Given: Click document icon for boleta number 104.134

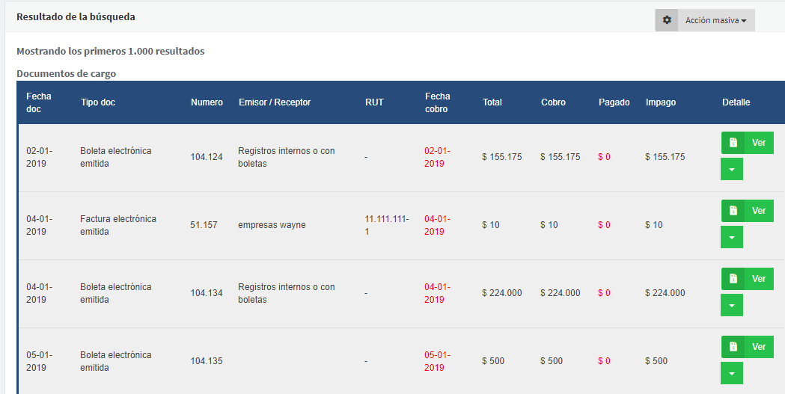Looking at the screenshot, I should 733,279.
